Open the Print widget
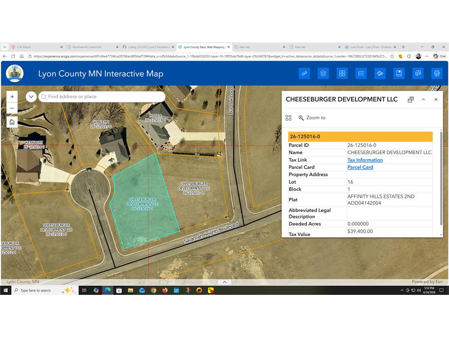The image size is (449, 337). [437, 73]
